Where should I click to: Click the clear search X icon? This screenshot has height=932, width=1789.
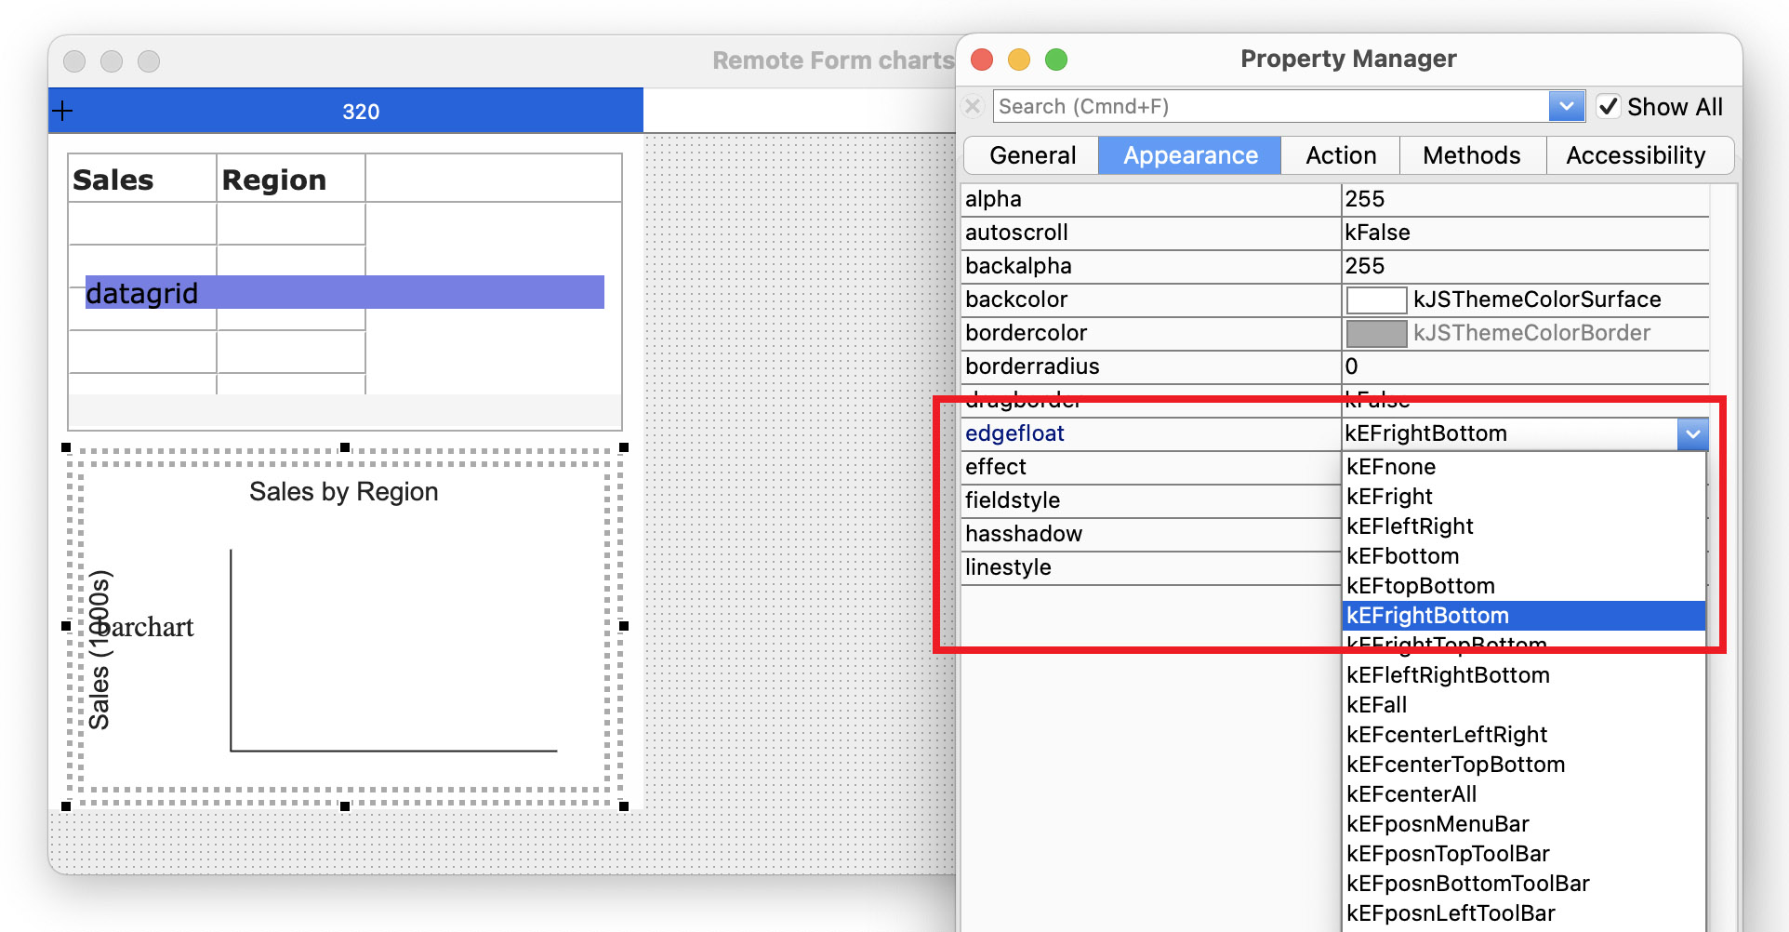973,107
